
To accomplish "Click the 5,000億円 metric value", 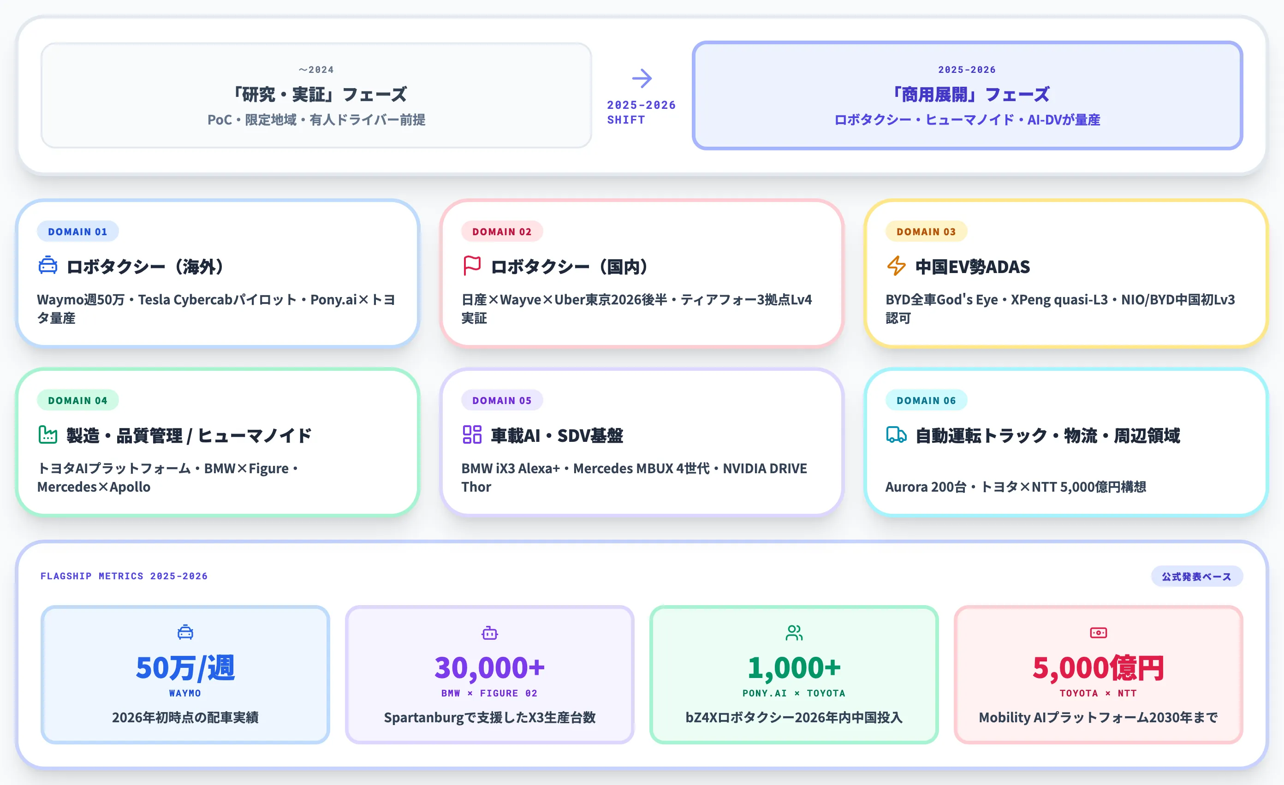I will click(x=1098, y=667).
